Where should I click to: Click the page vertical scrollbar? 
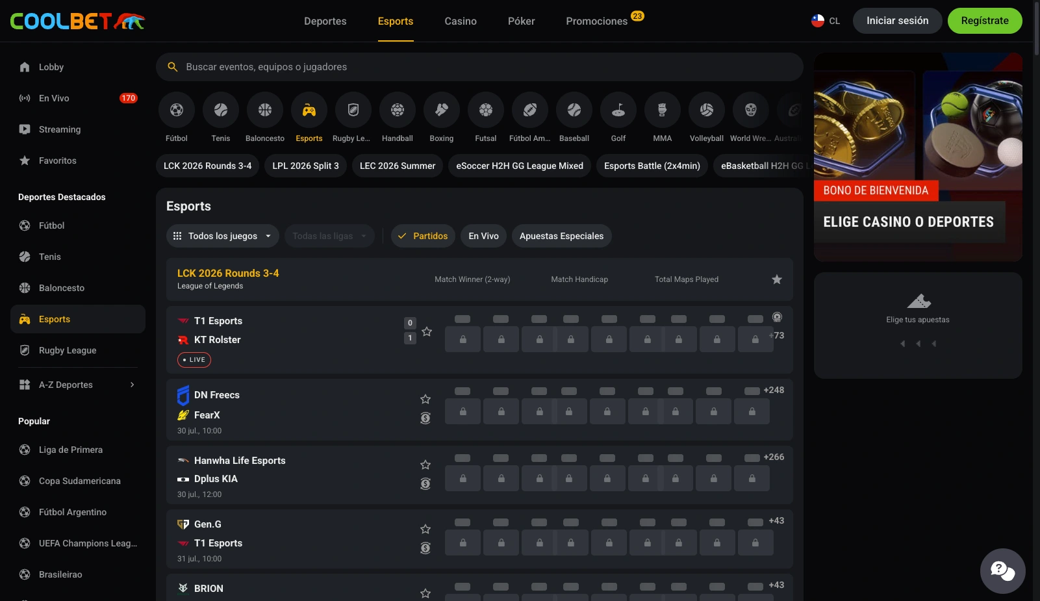pos(1036,29)
